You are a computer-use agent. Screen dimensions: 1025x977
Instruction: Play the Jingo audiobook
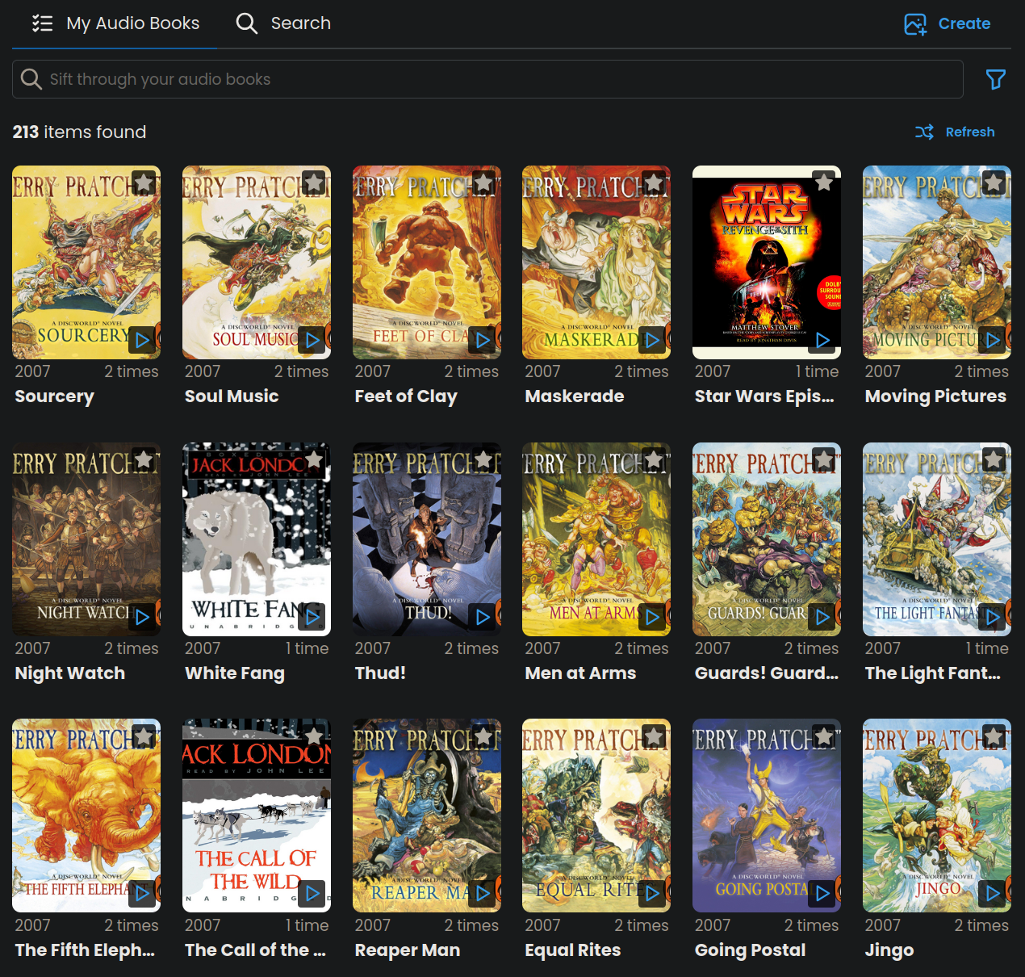point(993,893)
